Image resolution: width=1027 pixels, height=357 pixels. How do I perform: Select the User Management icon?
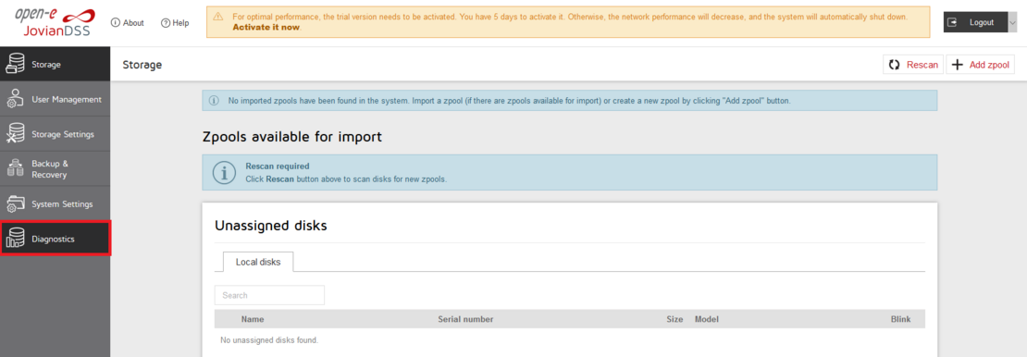(16, 100)
